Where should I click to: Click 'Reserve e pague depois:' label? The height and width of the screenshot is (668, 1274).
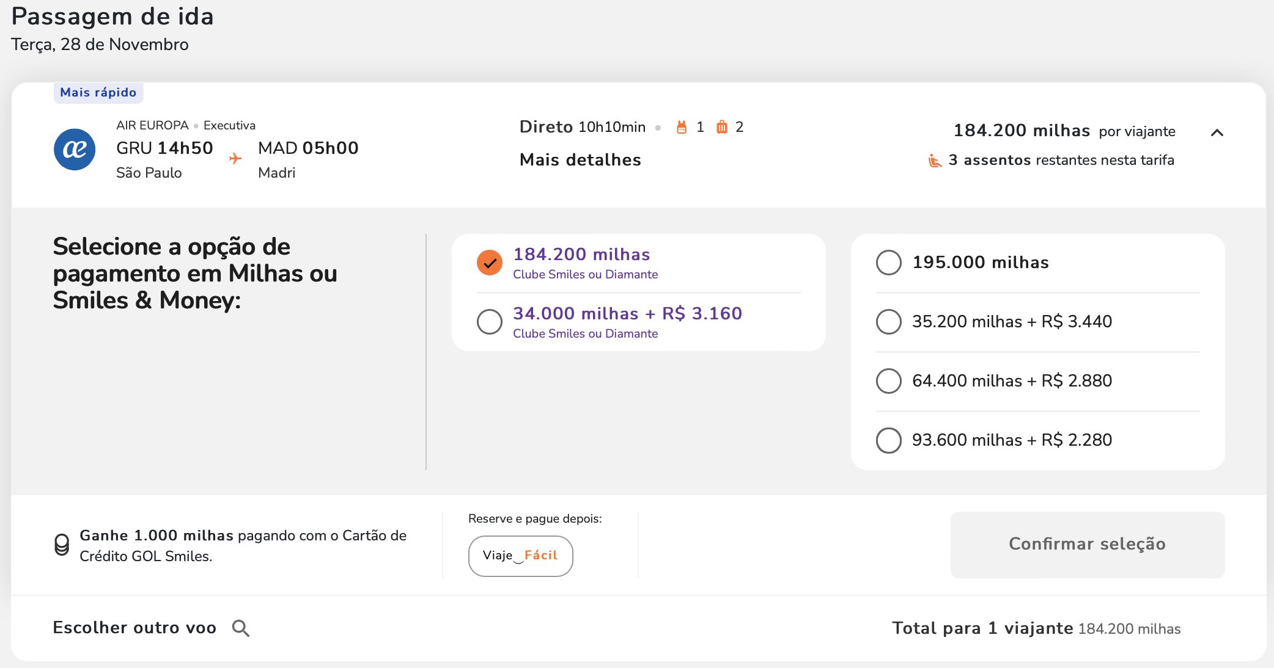point(535,518)
